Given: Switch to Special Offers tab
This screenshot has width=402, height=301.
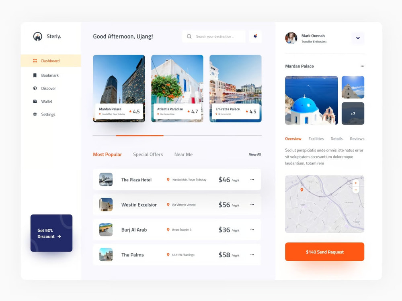Looking at the screenshot, I should tap(148, 155).
